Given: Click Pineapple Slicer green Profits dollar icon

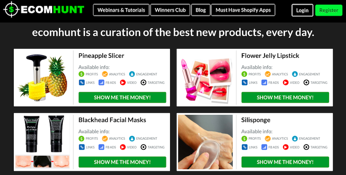Looking at the screenshot, I should [x=82, y=74].
